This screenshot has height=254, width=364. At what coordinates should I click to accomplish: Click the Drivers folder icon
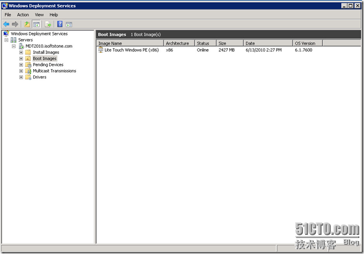(x=28, y=77)
